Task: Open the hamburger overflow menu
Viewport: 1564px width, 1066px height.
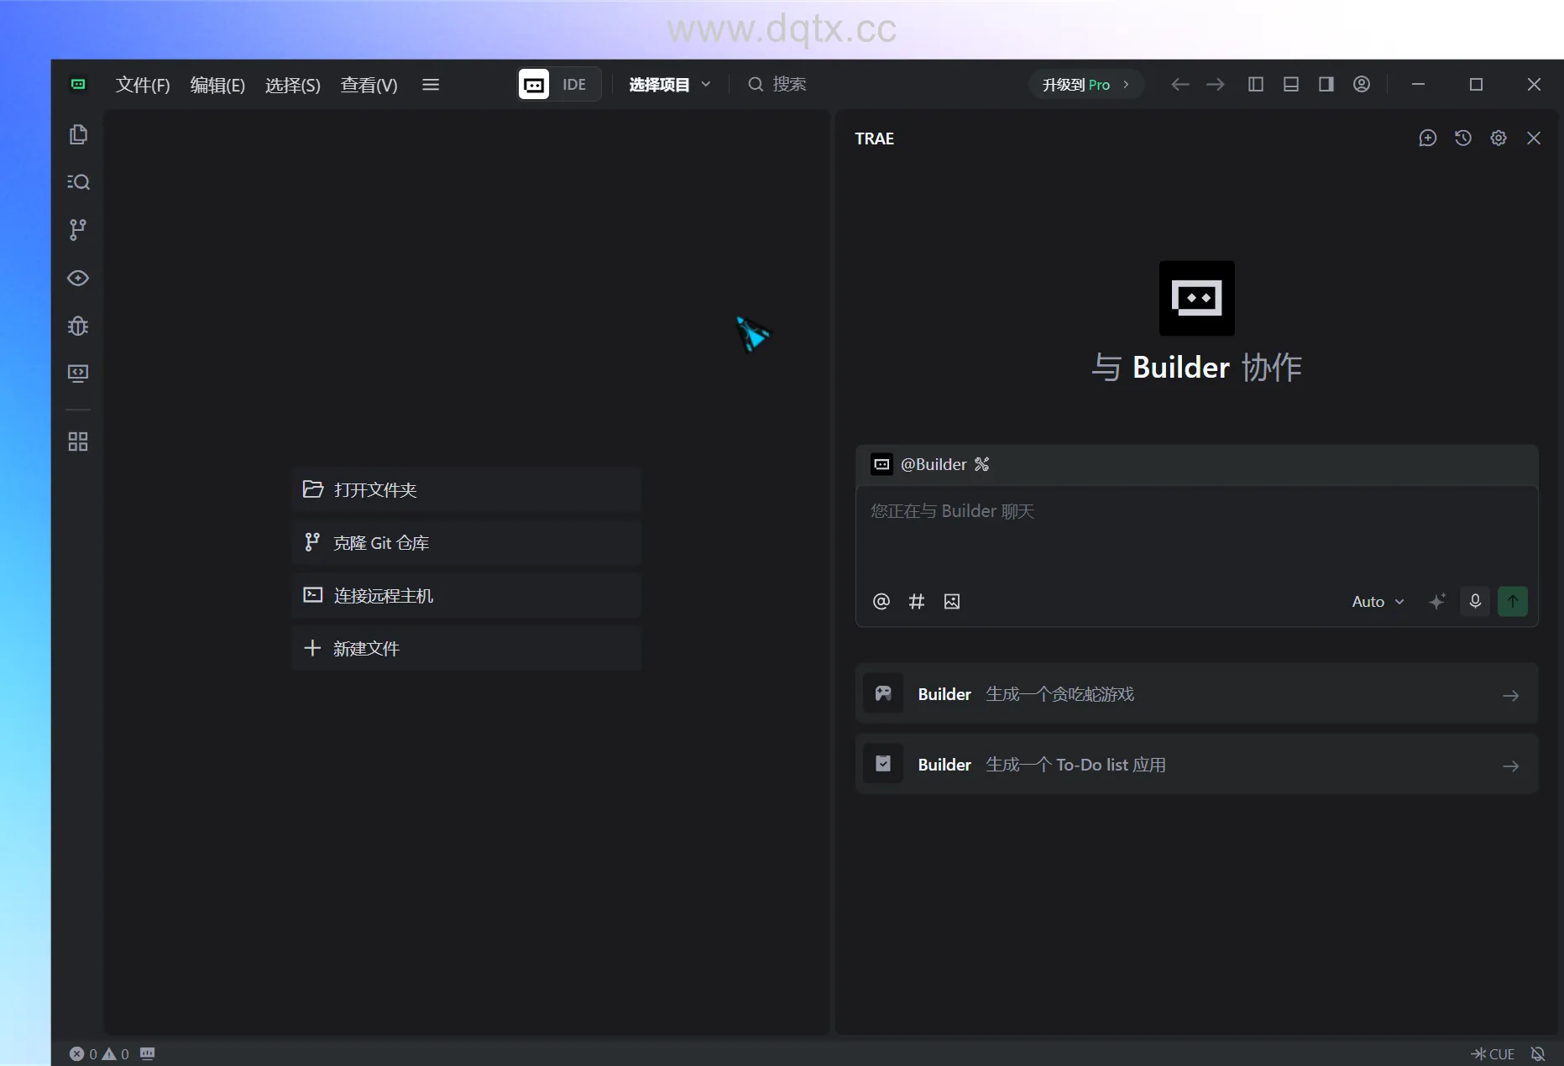Action: point(431,84)
